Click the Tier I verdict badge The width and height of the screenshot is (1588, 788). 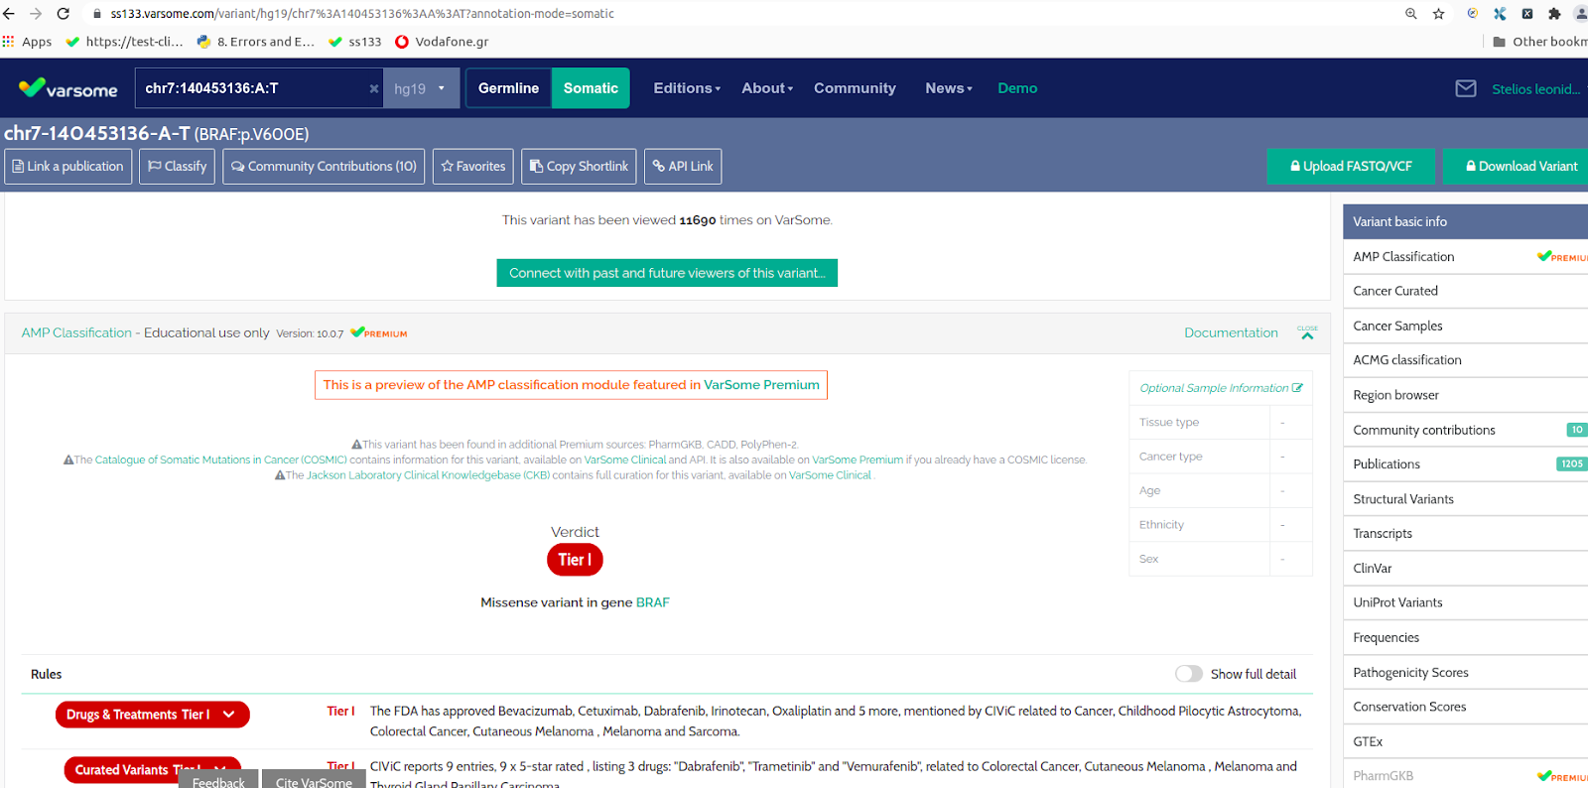click(x=575, y=560)
